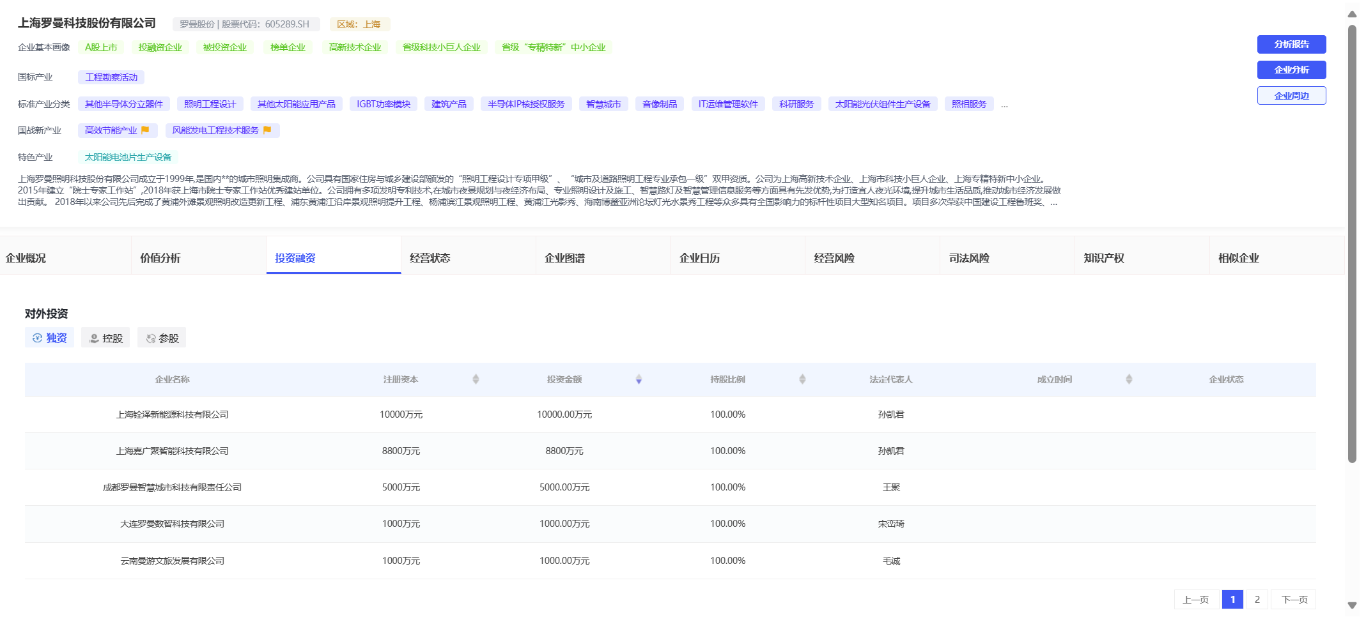Go to 上一页 in pagination
Image resolution: width=1366 pixels, height=631 pixels.
[x=1195, y=599]
